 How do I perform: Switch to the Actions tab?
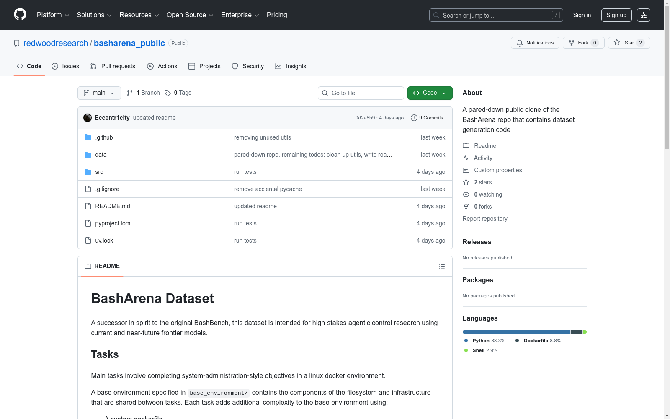162,66
